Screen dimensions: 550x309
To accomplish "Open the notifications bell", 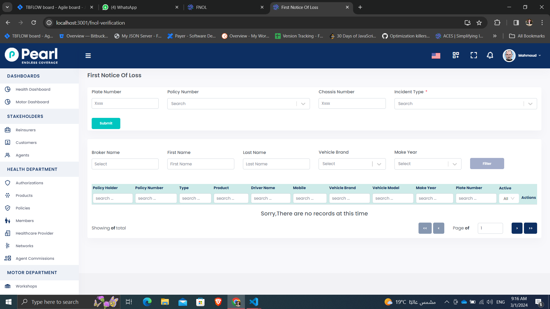I will (490, 55).
